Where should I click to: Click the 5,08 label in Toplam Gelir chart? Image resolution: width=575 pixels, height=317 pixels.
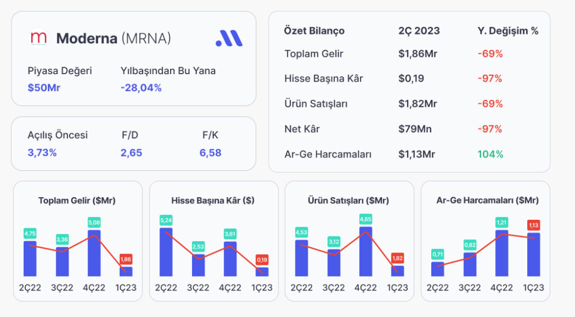coord(94,223)
